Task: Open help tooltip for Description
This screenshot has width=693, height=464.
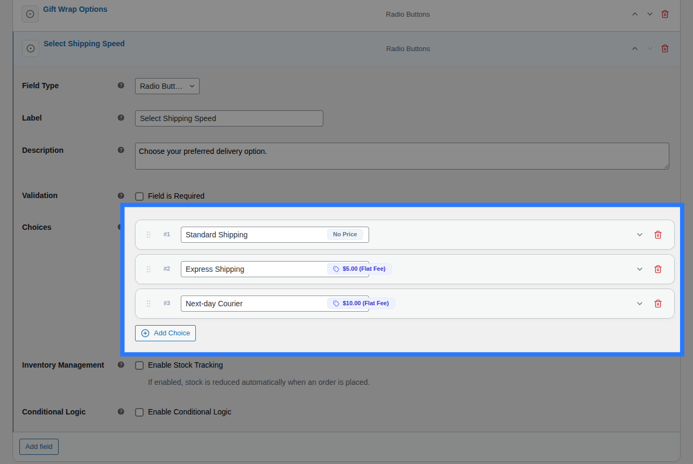Action: click(x=121, y=150)
